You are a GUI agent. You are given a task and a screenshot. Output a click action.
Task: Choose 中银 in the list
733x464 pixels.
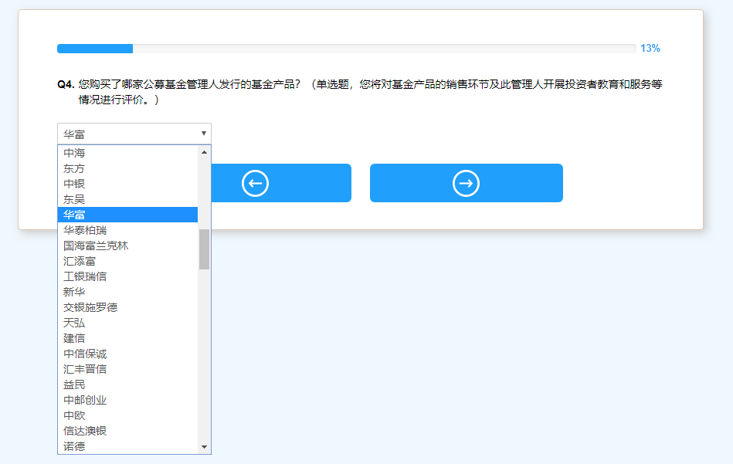[127, 184]
